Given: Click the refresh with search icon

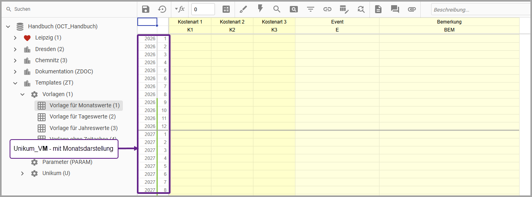Looking at the screenshot, I should click(361, 9).
